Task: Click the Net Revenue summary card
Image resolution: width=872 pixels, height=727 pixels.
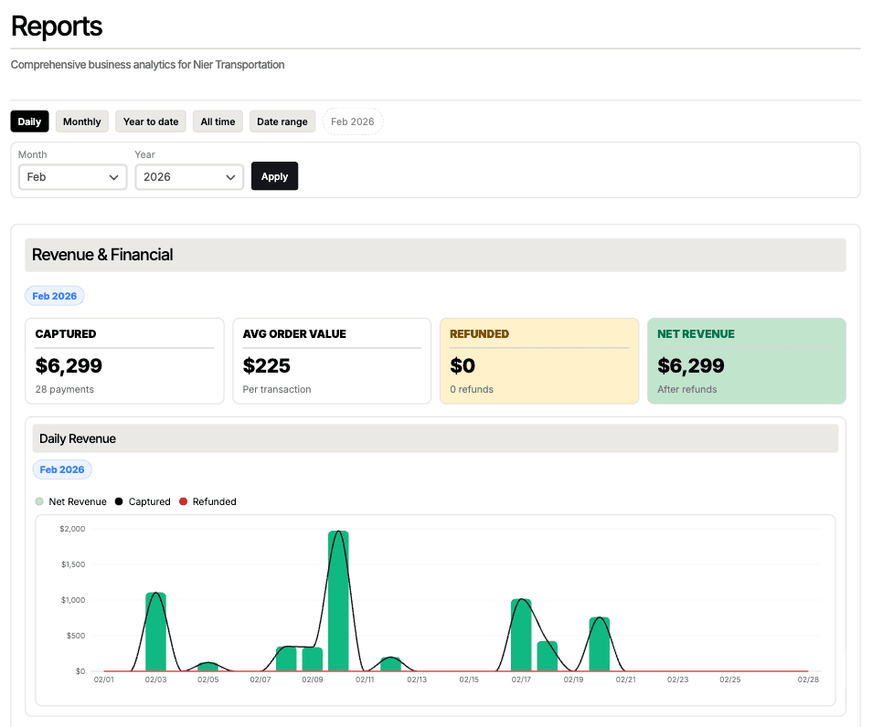Action: [x=747, y=361]
